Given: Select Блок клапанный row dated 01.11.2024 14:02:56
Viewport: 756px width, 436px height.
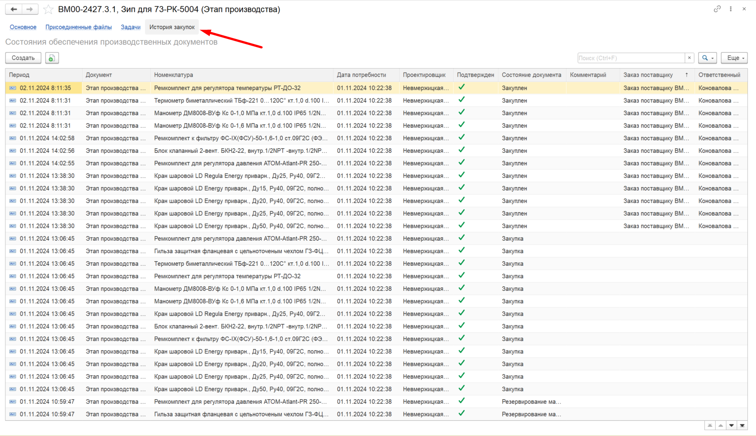Looking at the screenshot, I should coord(376,151).
